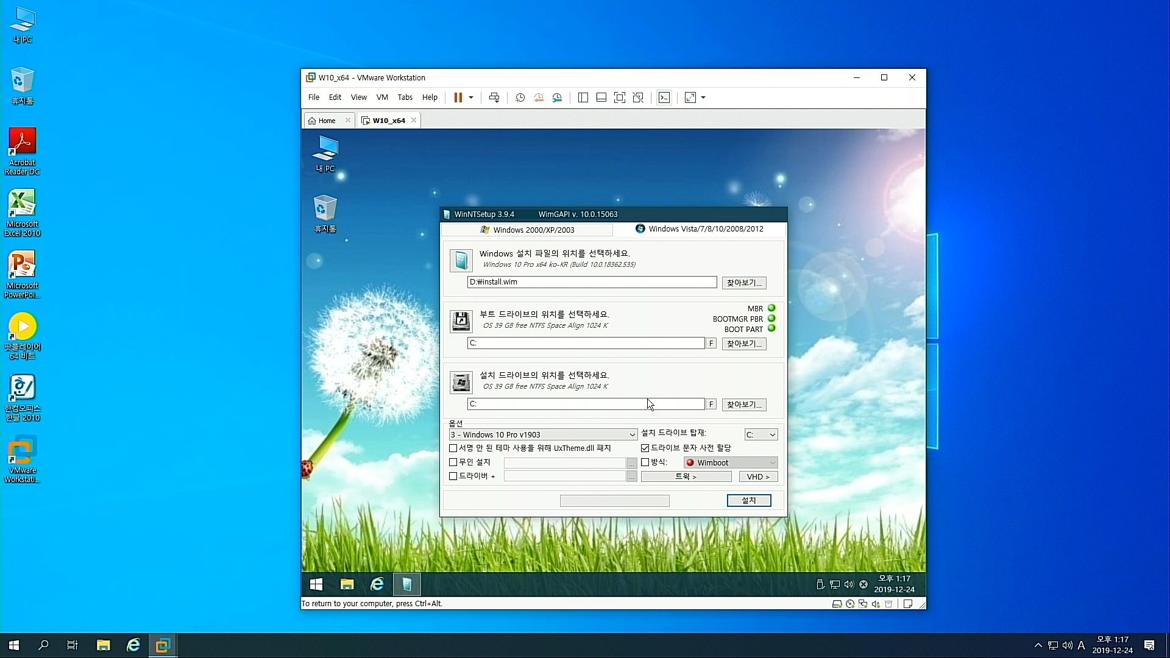Uncheck drive letter preassignment checkbox
The height and width of the screenshot is (658, 1170).
[x=645, y=448]
